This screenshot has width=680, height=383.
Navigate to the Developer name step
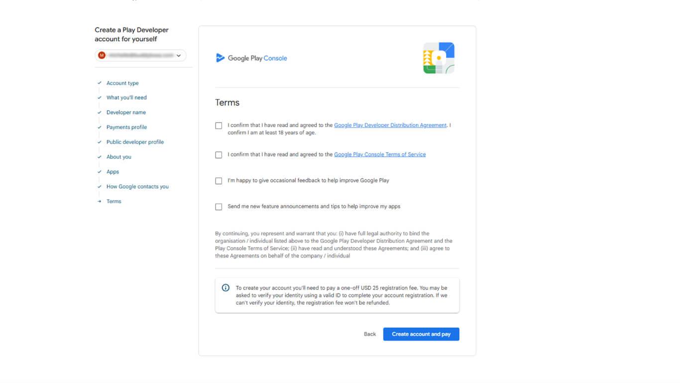(126, 113)
